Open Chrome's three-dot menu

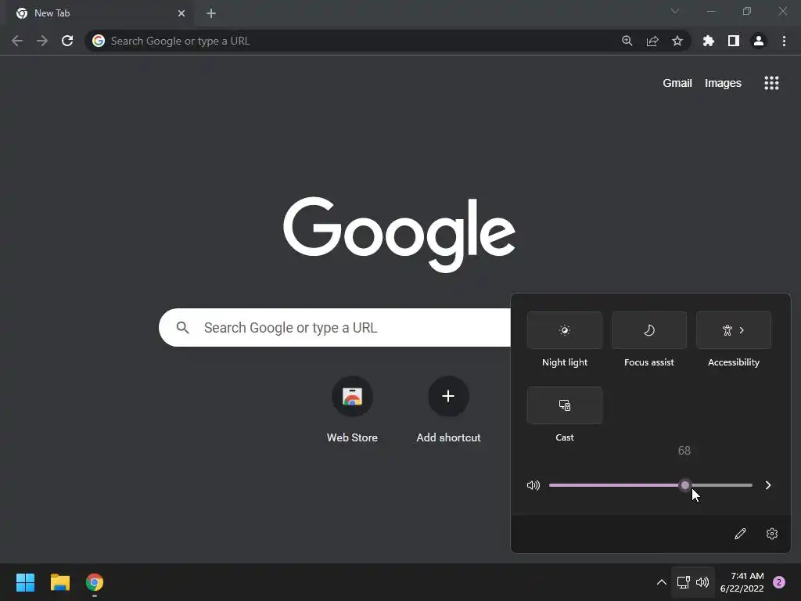click(784, 41)
